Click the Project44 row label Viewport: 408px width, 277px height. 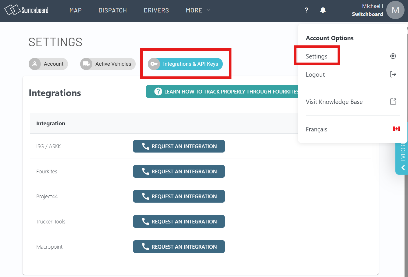[x=47, y=197]
